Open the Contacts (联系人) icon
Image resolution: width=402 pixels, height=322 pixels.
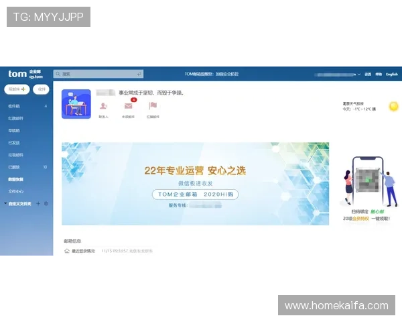(103, 106)
